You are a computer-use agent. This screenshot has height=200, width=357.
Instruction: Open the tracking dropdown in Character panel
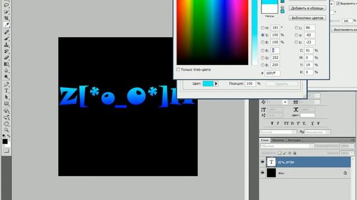coord(317,102)
